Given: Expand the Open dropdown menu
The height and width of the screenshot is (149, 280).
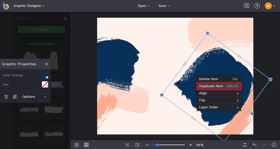Looking at the screenshot, I should [143, 6].
